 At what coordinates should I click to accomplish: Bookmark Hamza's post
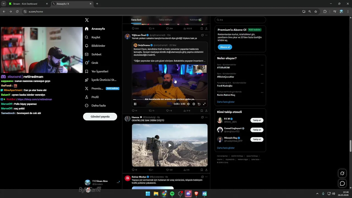pos(202,170)
